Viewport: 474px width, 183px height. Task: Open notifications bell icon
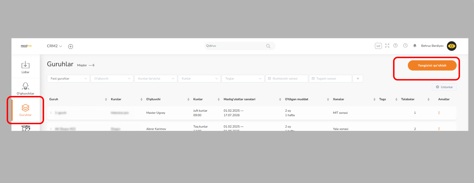414,46
